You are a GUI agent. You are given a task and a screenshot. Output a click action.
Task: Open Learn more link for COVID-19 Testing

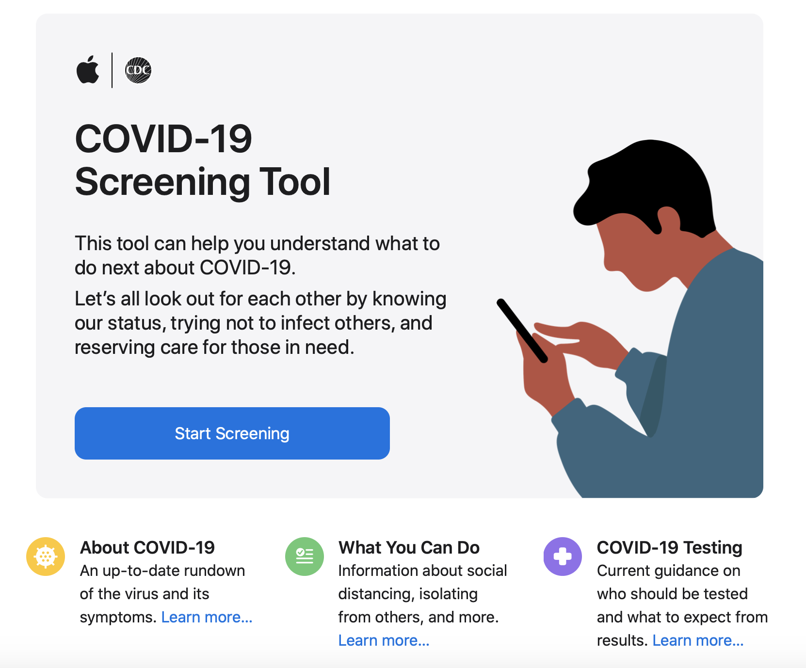698,640
